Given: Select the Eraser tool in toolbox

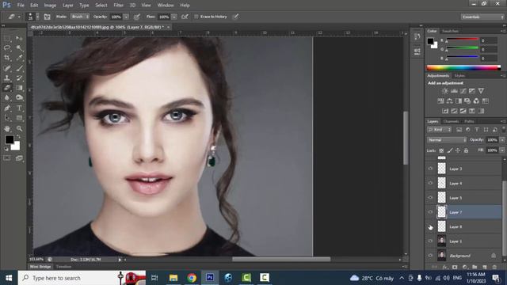Looking at the screenshot, I should [x=7, y=88].
